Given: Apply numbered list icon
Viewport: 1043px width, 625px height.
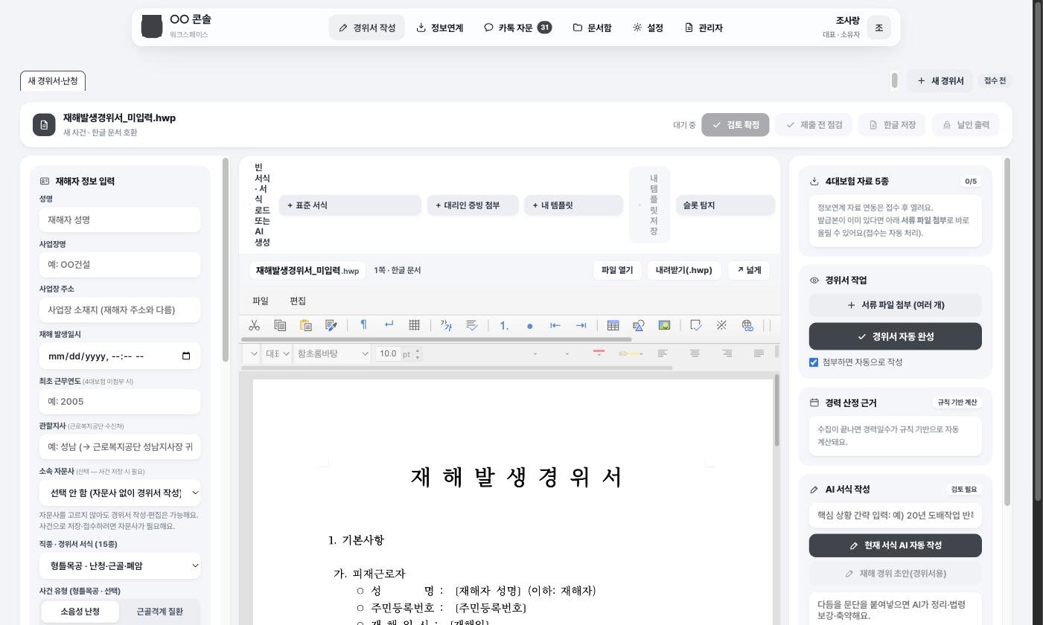Looking at the screenshot, I should 504,325.
